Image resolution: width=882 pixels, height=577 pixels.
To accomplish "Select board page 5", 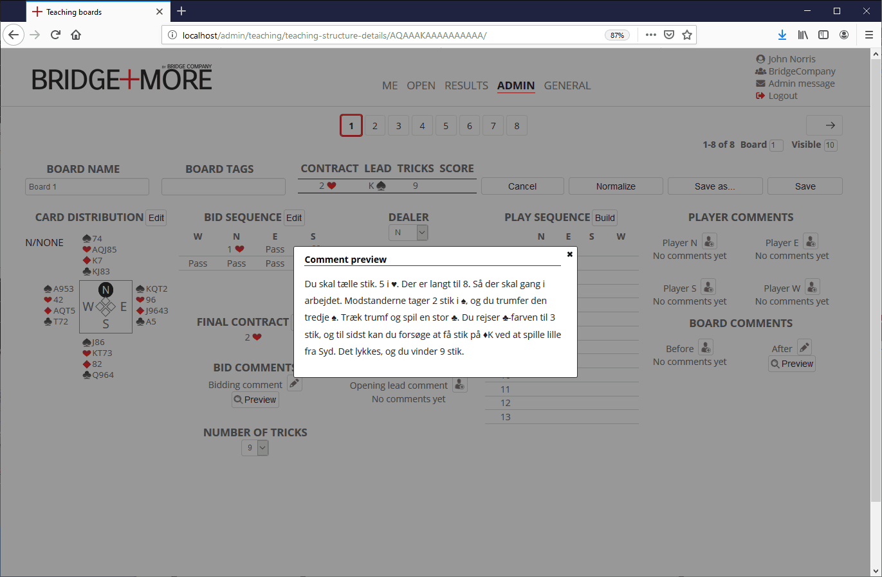I will [446, 126].
